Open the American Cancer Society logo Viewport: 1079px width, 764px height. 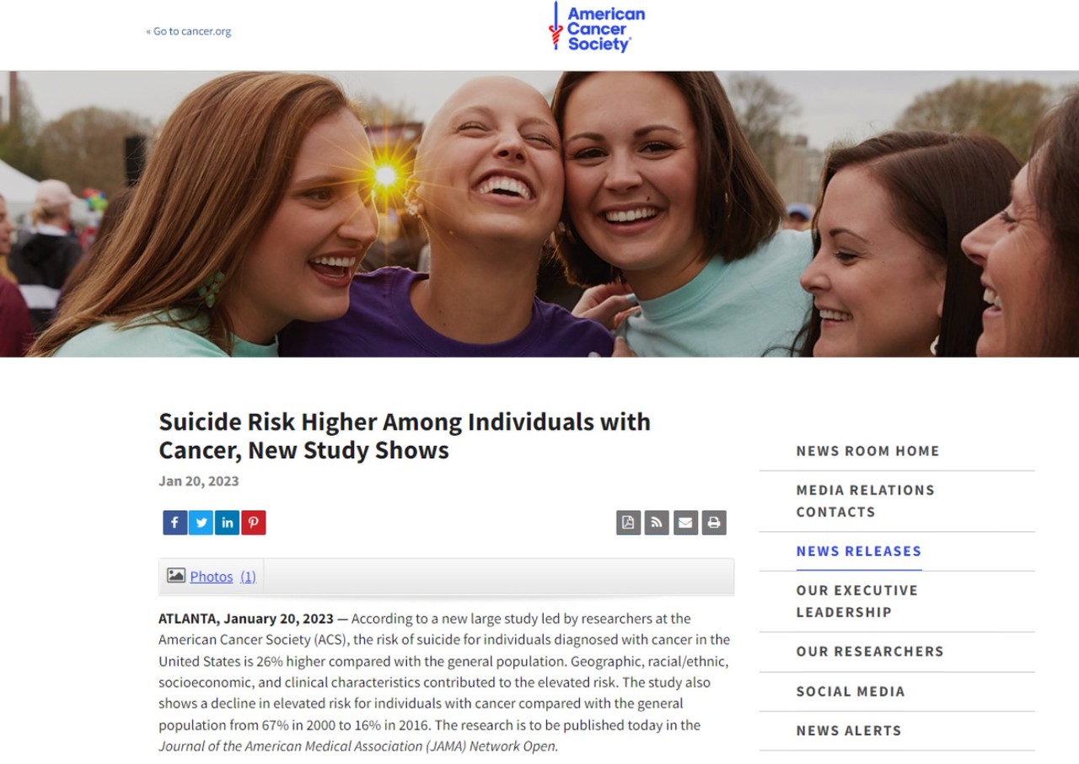click(596, 28)
